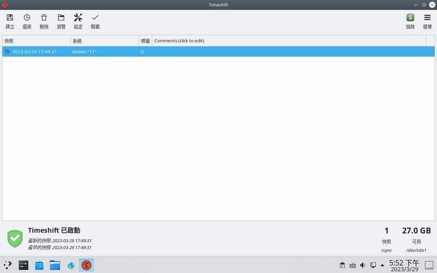Click the O tag cell

[142, 52]
